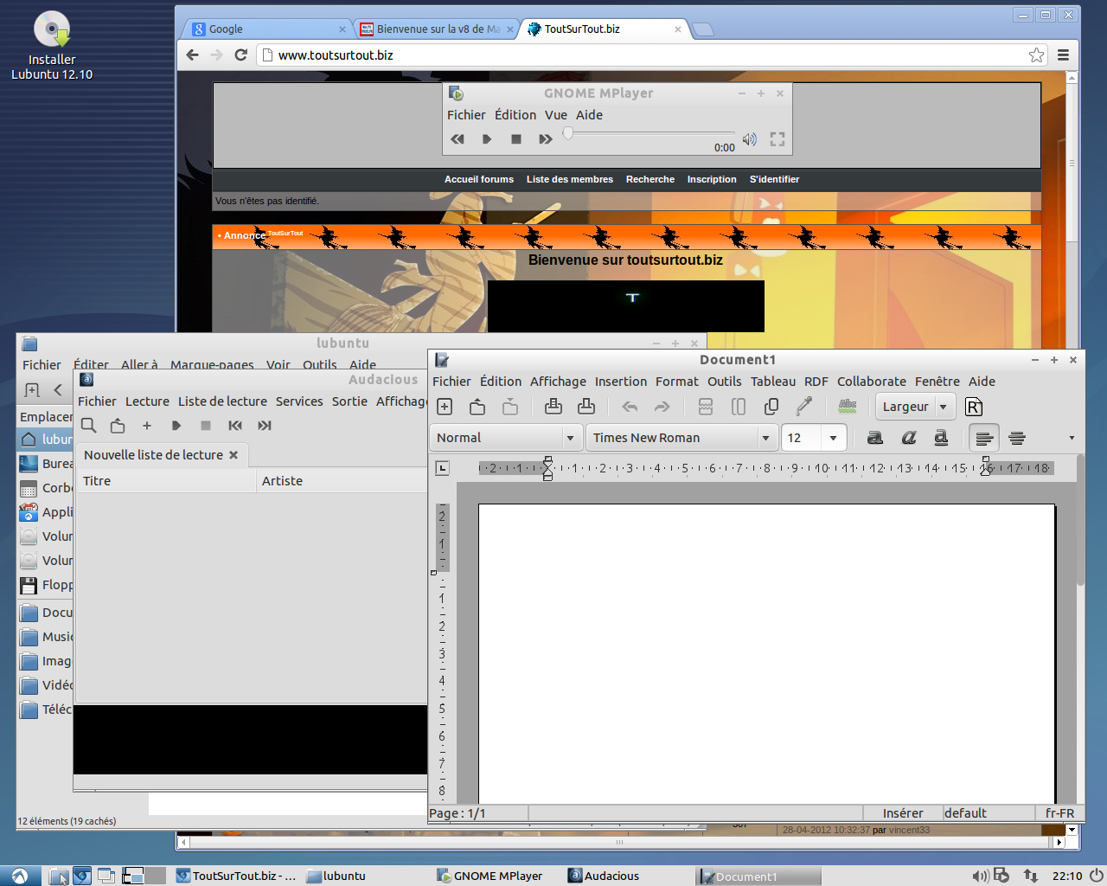Toggle italic formatting in AbiWord
Viewport: 1107px width, 886px height.
coord(908,438)
